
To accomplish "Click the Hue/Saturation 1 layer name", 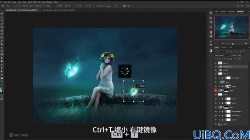I will pos(237,112).
